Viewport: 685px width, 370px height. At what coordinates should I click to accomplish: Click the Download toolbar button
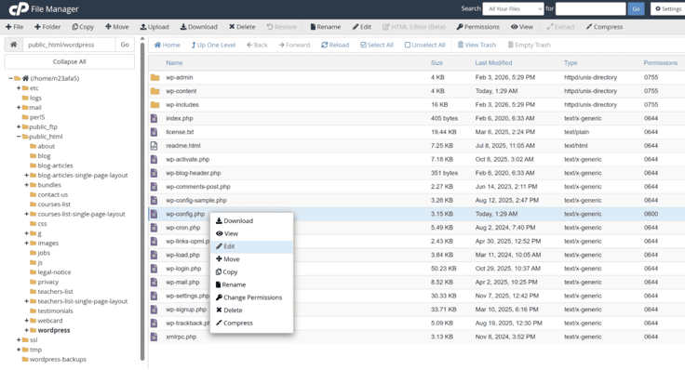tap(199, 27)
